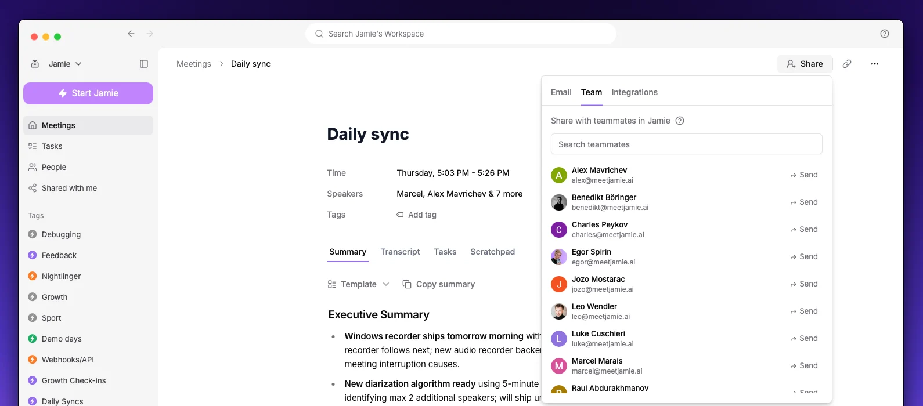
Task: Send to Alex Mavrichev
Action: (x=804, y=175)
